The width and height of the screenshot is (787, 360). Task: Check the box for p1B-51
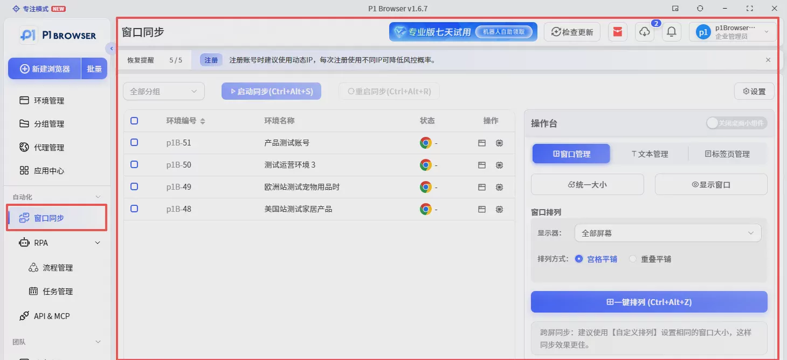(x=134, y=142)
